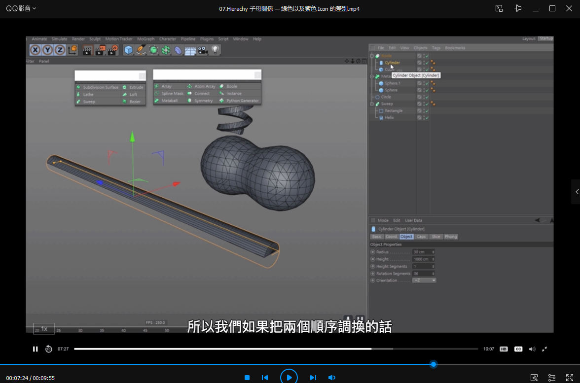Pause the embedded video with pause icon

tap(36, 349)
